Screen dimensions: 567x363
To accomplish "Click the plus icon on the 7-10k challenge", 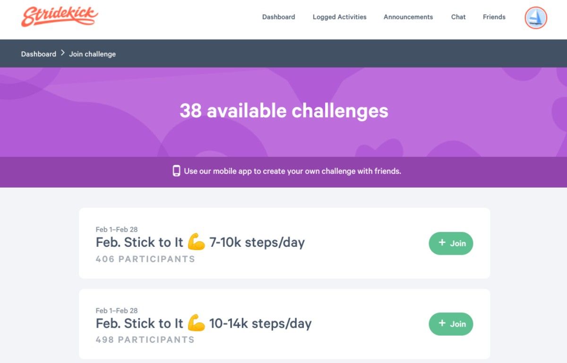I will pyautogui.click(x=442, y=242).
